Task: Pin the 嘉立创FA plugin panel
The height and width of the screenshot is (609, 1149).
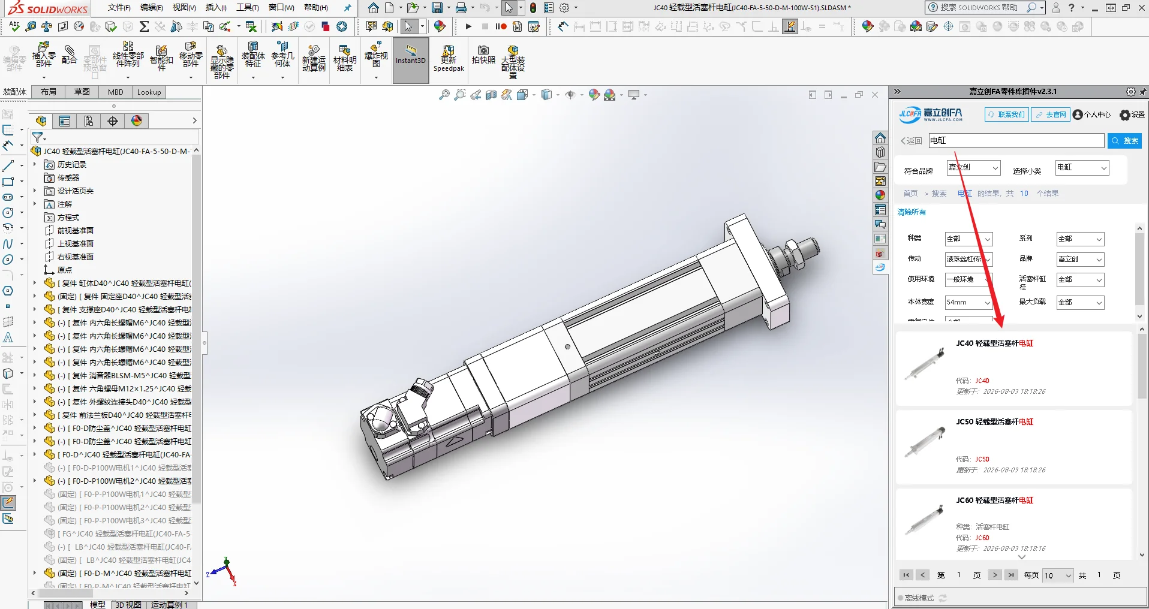Action: pyautogui.click(x=1143, y=92)
